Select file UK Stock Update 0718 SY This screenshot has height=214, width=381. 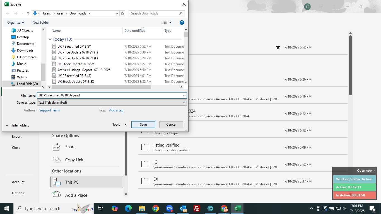[76, 64]
